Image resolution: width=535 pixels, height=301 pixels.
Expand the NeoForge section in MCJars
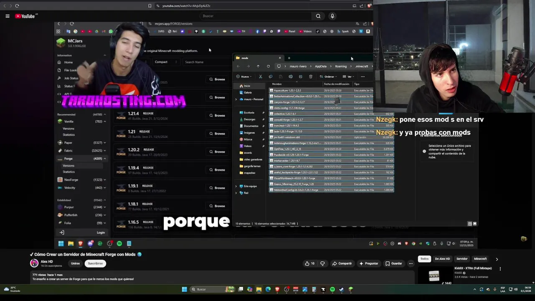(x=104, y=180)
